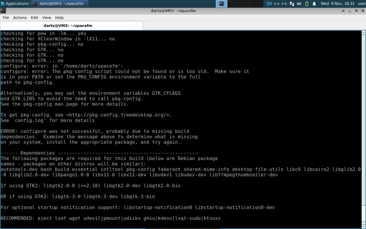Screen dimensions: 366x229
Task: Click the 'autotools-dev bash build-essential' package line
Action: pyautogui.click(x=181, y=169)
